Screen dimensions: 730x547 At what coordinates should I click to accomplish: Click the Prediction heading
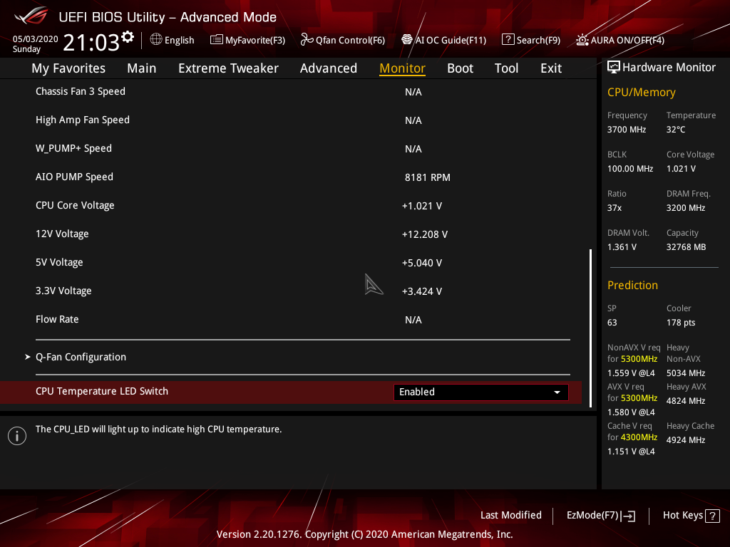632,285
